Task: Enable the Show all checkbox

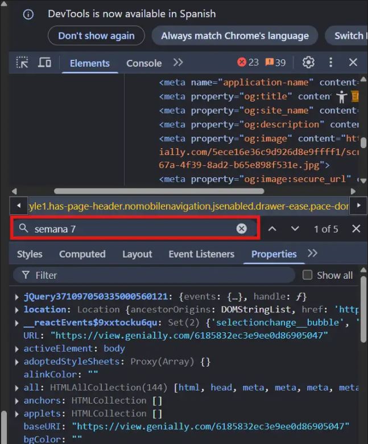Action: 308,275
